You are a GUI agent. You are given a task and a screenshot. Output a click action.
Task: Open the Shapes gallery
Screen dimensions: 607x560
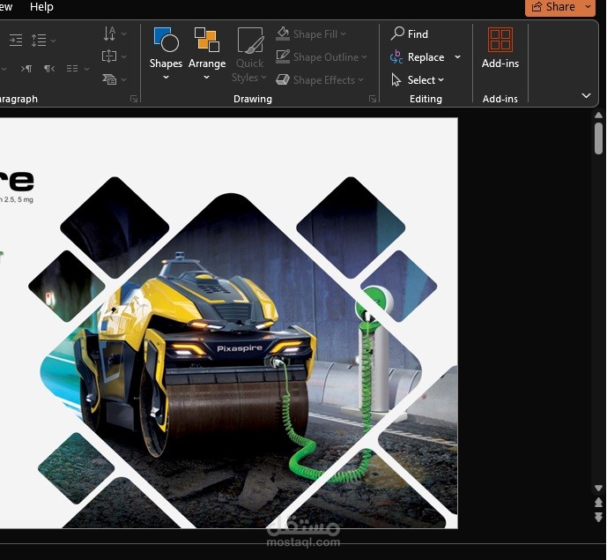point(166,53)
